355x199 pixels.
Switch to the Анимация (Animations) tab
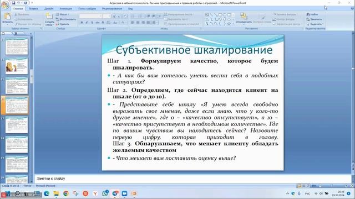point(65,9)
